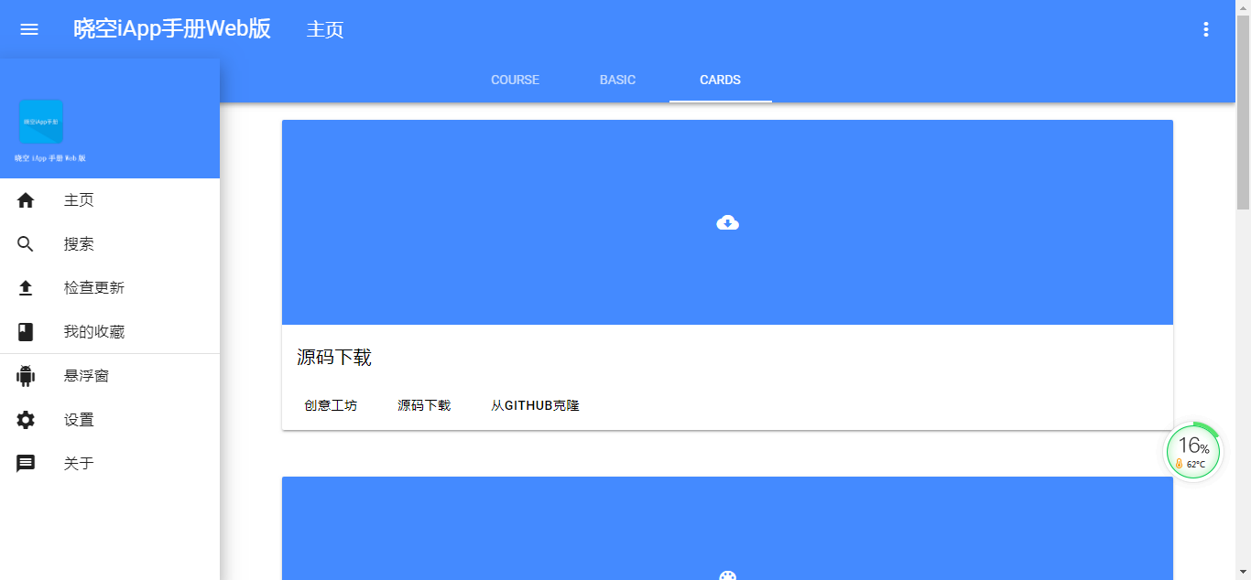Click the 晓空iApp手册 app logo thumbnail
The height and width of the screenshot is (580, 1251).
point(40,121)
